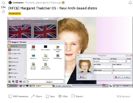Click the panel clock showing 09:11:46
This screenshot has height=103, width=133.
[126, 86]
